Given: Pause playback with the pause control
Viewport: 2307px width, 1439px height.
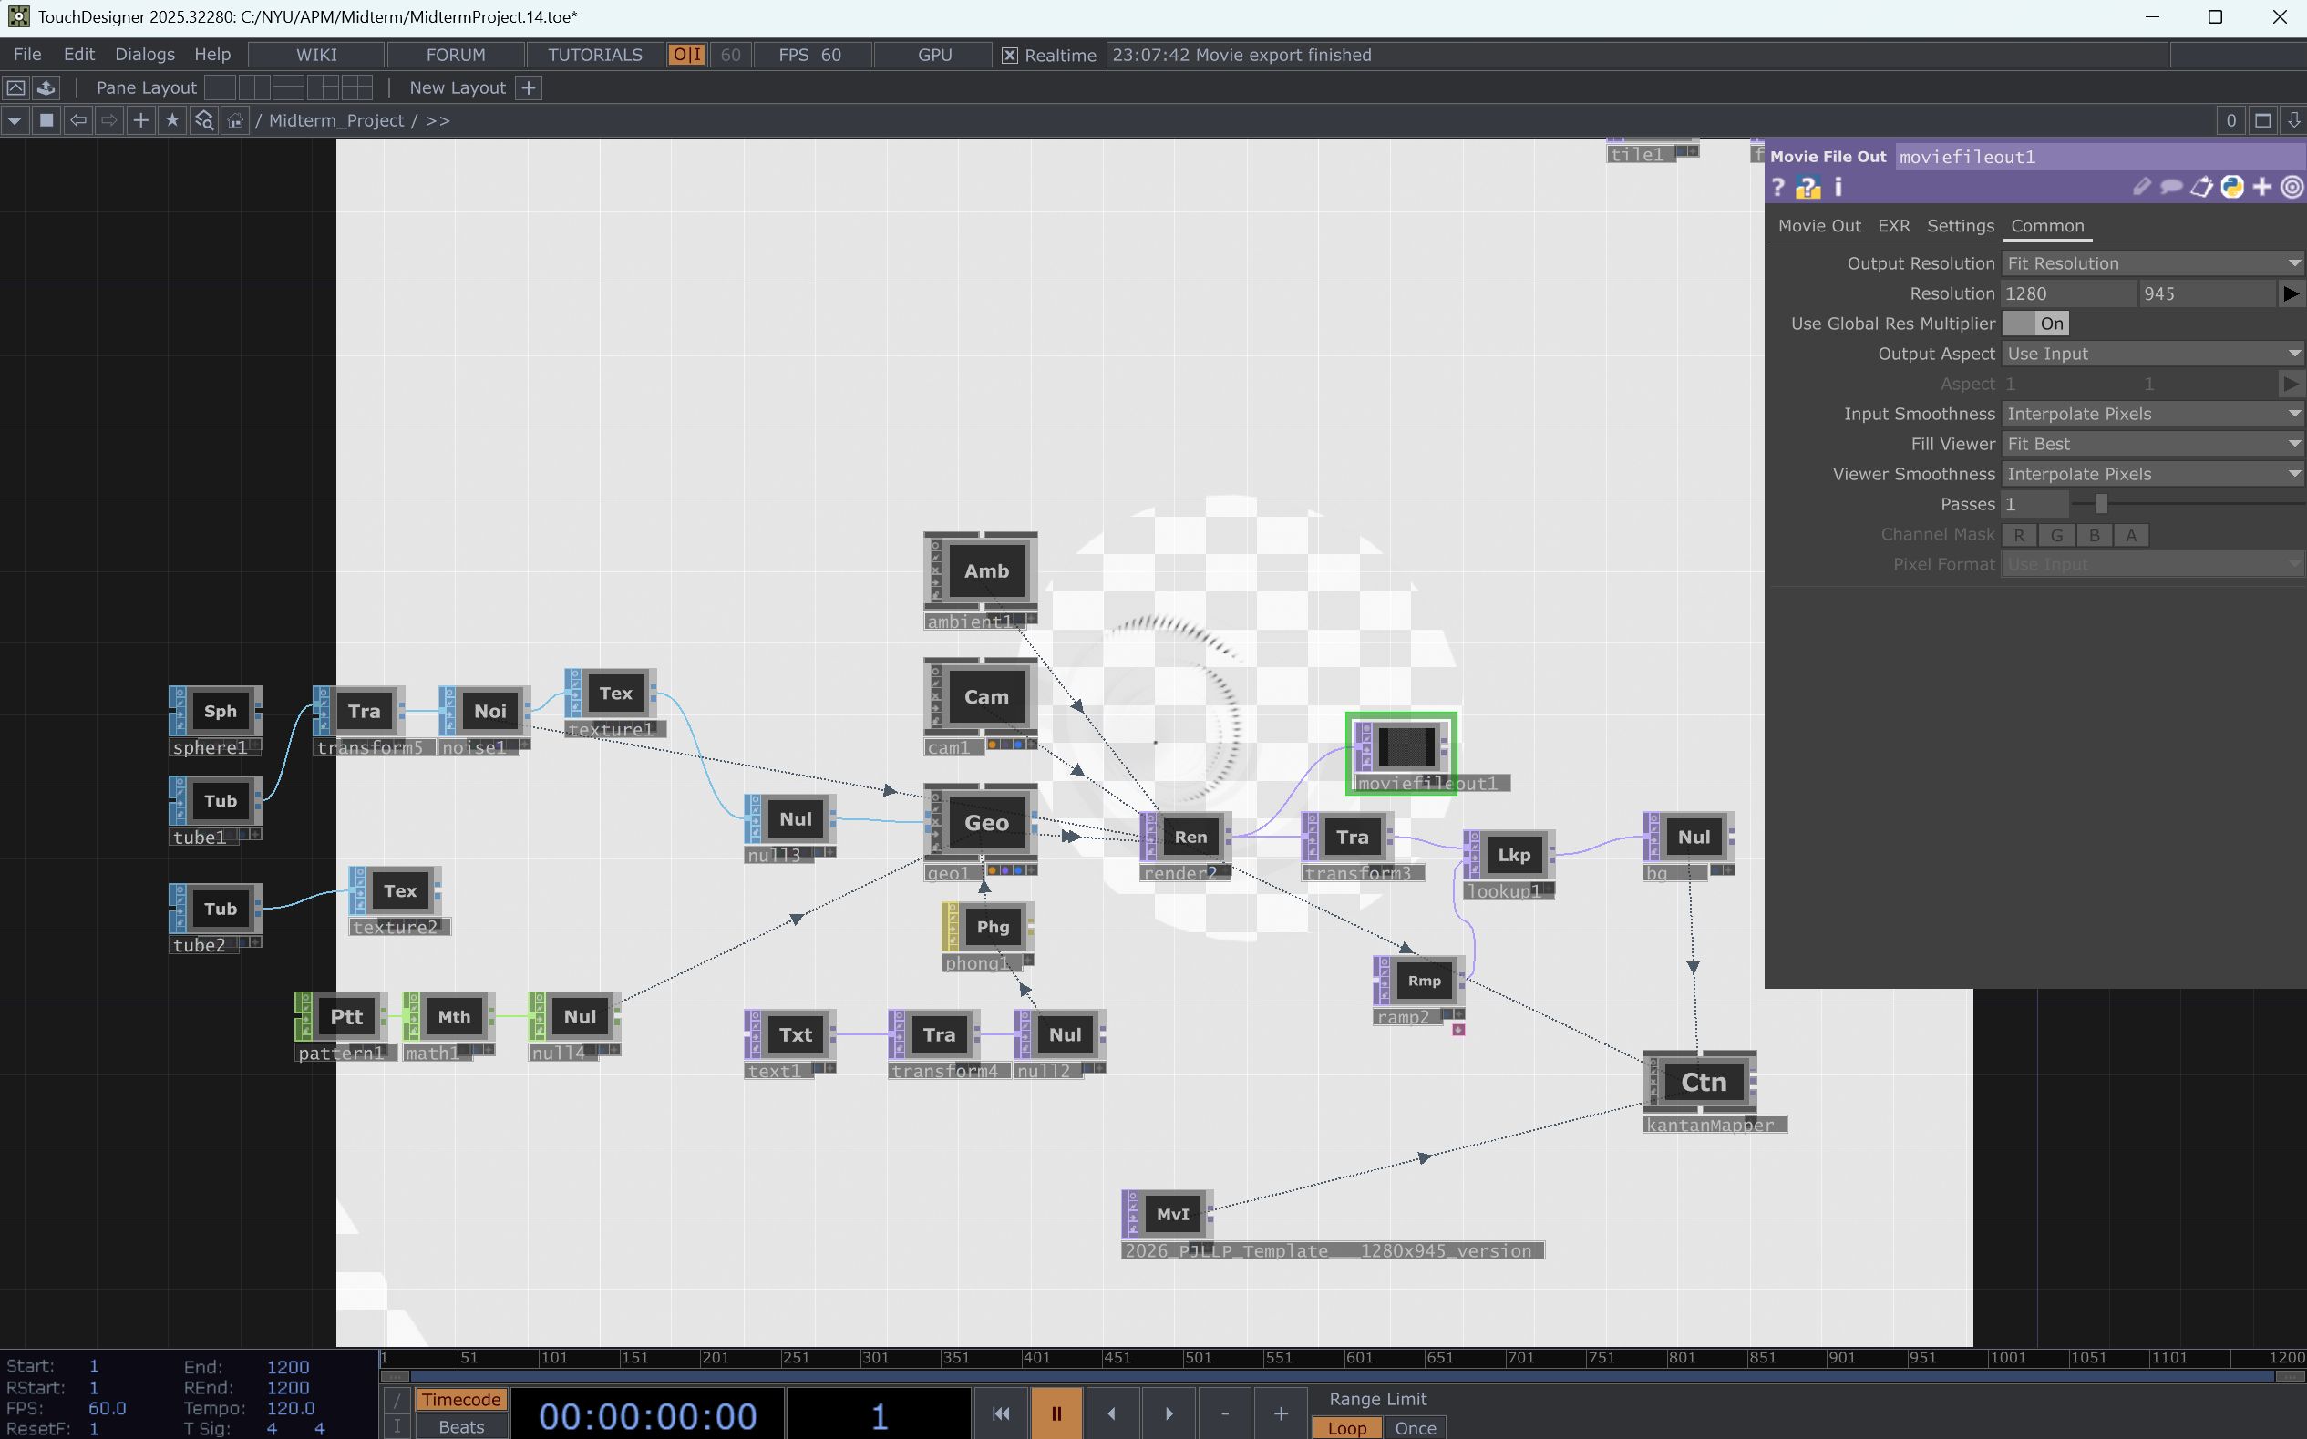Looking at the screenshot, I should coord(1056,1413).
